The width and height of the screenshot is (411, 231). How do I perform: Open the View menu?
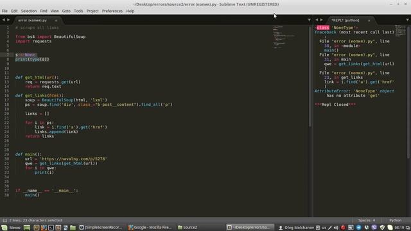(55, 11)
